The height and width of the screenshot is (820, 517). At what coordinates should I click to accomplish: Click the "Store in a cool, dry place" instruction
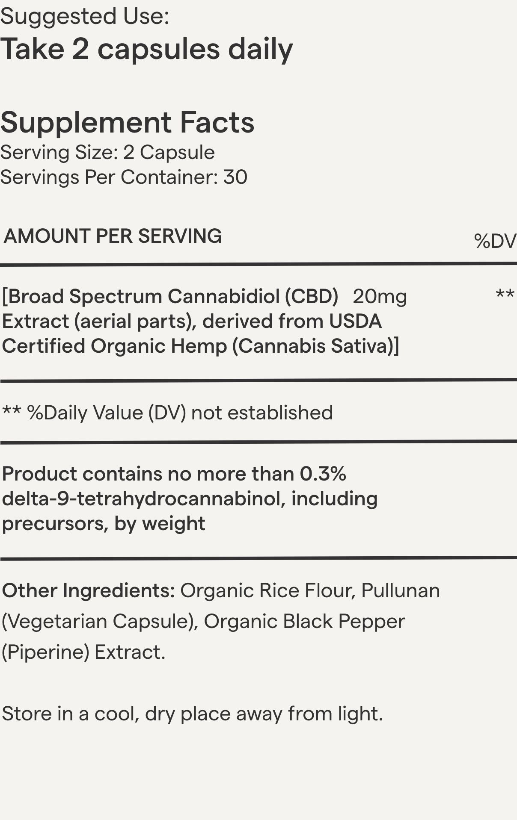click(x=192, y=714)
